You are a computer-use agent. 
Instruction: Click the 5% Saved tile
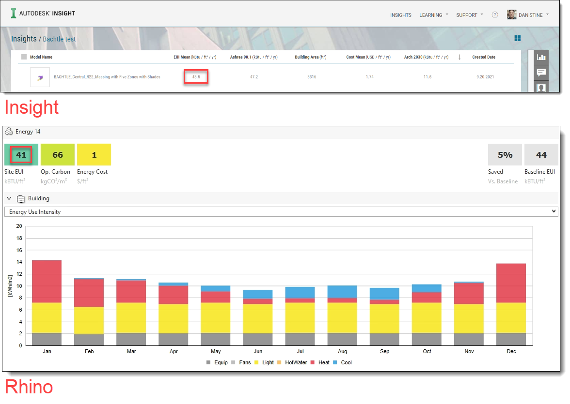pos(505,155)
